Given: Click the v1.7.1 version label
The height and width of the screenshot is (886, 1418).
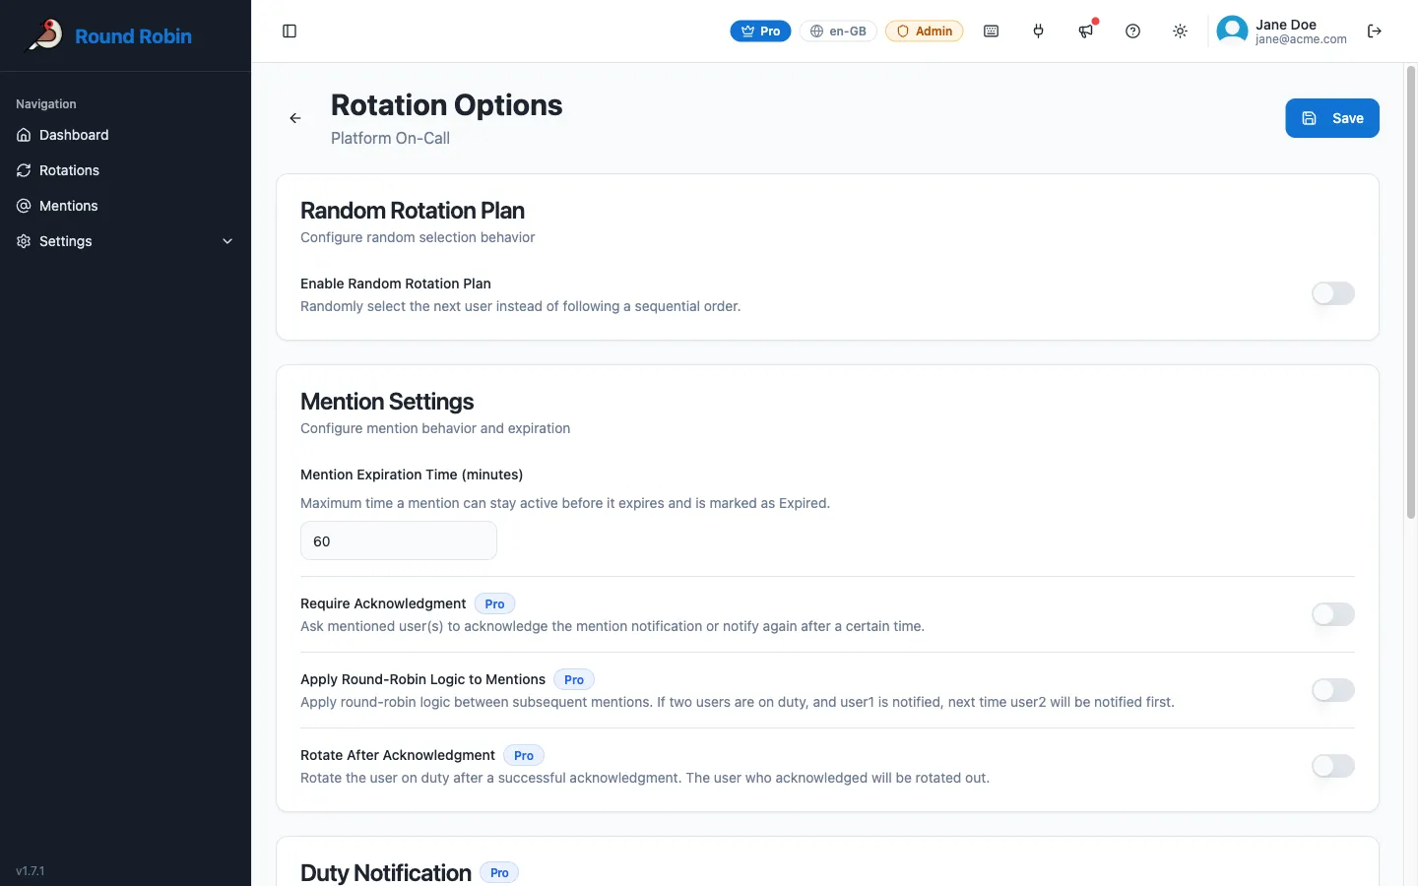Looking at the screenshot, I should (31, 871).
